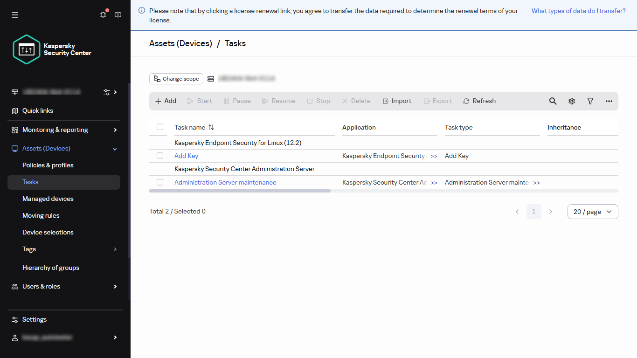
Task: Open the more options ellipsis icon
Action: coord(609,101)
